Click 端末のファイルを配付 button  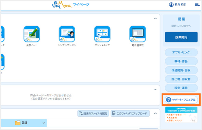click(93, 113)
